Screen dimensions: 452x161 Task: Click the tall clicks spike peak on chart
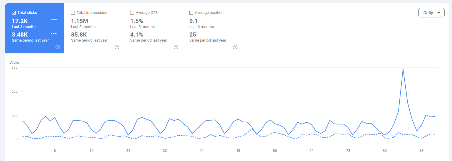point(403,69)
